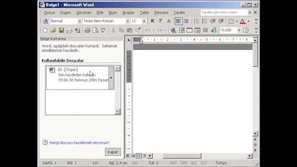Switch to Print Layout view button
The image size is (297, 167).
pyautogui.click(x=139, y=156)
